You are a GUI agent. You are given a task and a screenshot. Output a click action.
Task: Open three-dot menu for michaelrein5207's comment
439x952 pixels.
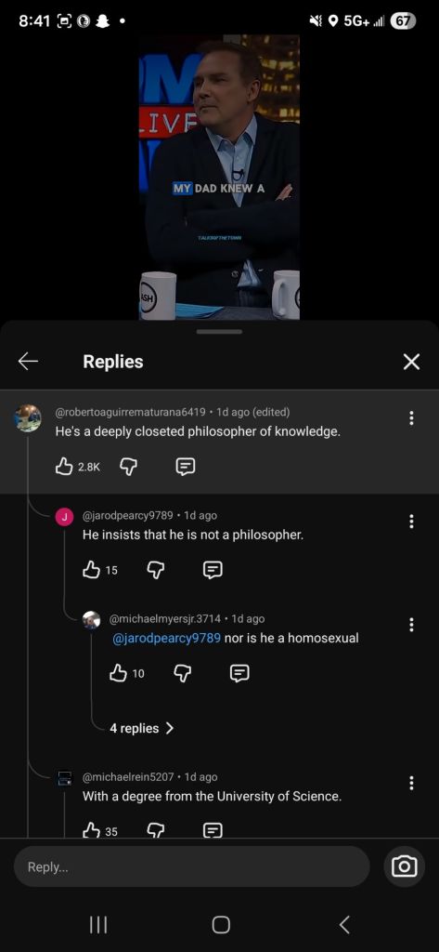[412, 783]
